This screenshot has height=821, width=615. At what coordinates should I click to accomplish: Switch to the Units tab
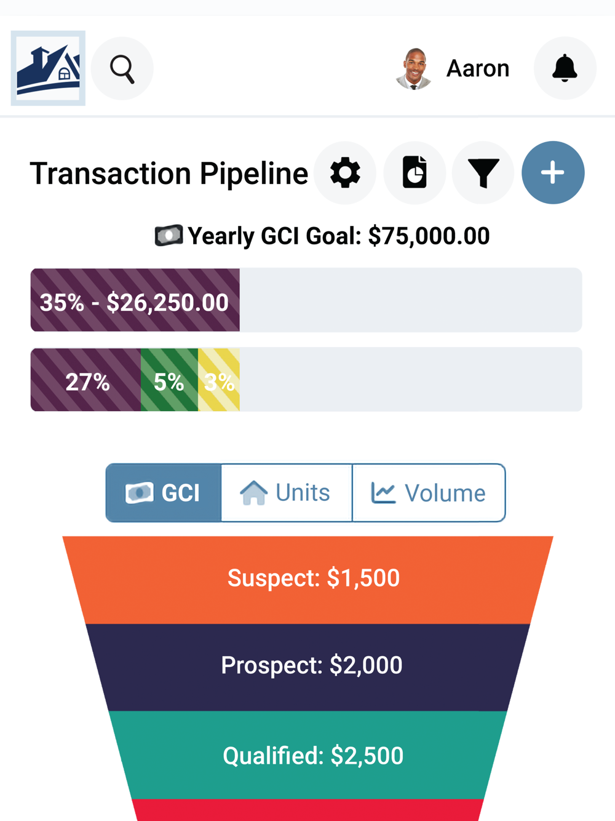pos(286,493)
